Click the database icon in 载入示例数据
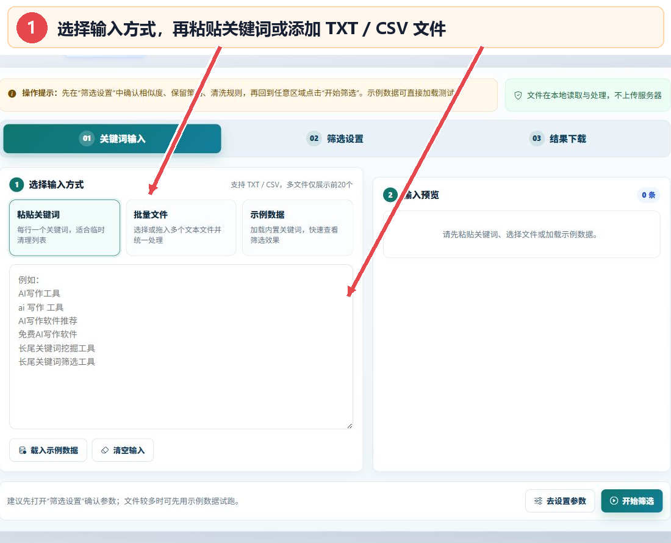This screenshot has width=671, height=543. (x=23, y=450)
